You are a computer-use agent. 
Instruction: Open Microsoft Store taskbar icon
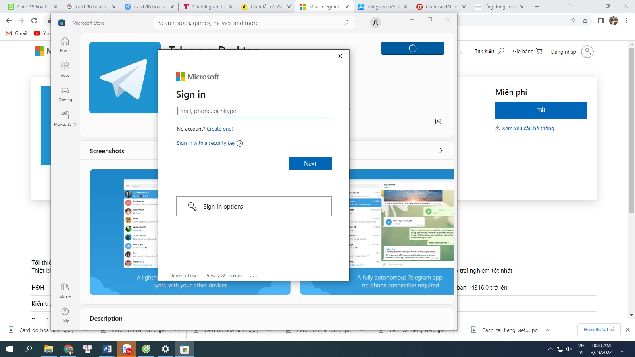pos(185,349)
